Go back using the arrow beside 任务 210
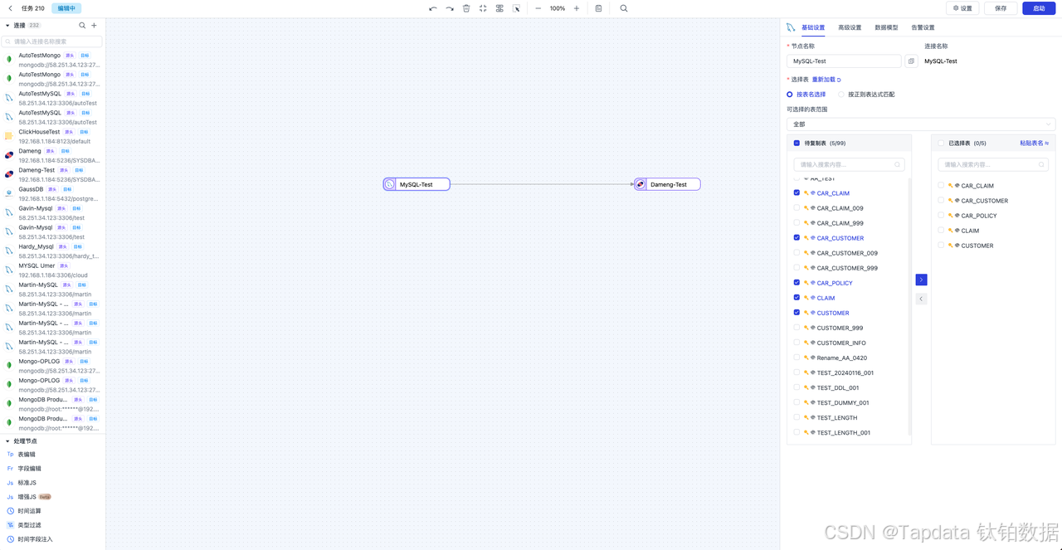 [10, 8]
